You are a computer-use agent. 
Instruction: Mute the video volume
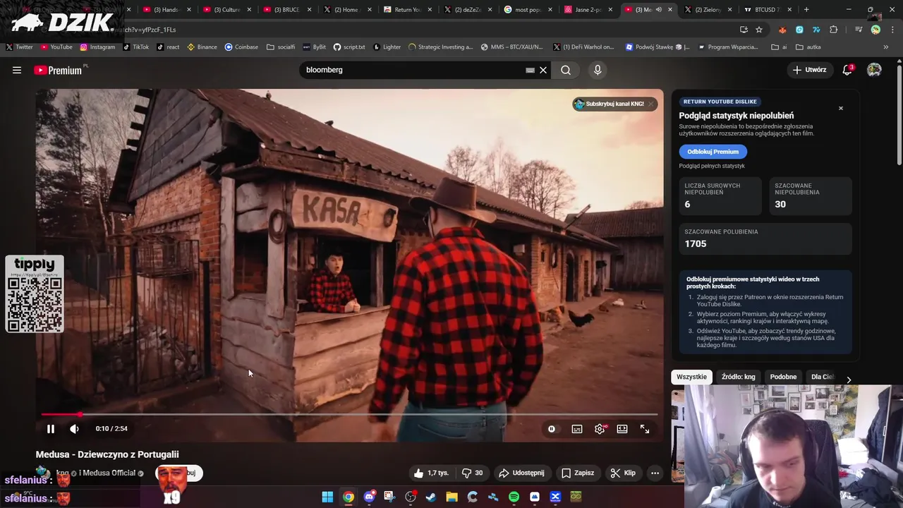[x=74, y=429]
